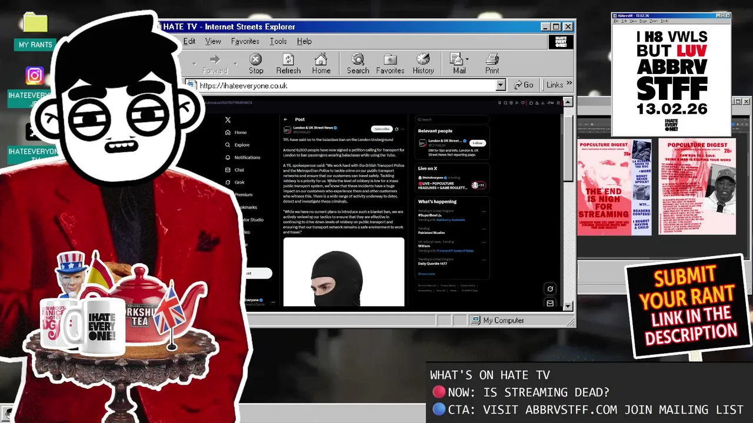Viewport: 753px width, 423px height.
Task: Click the address bar URL field
Action: pos(346,85)
